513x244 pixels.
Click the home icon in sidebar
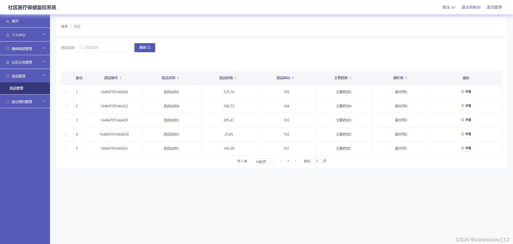pos(8,21)
